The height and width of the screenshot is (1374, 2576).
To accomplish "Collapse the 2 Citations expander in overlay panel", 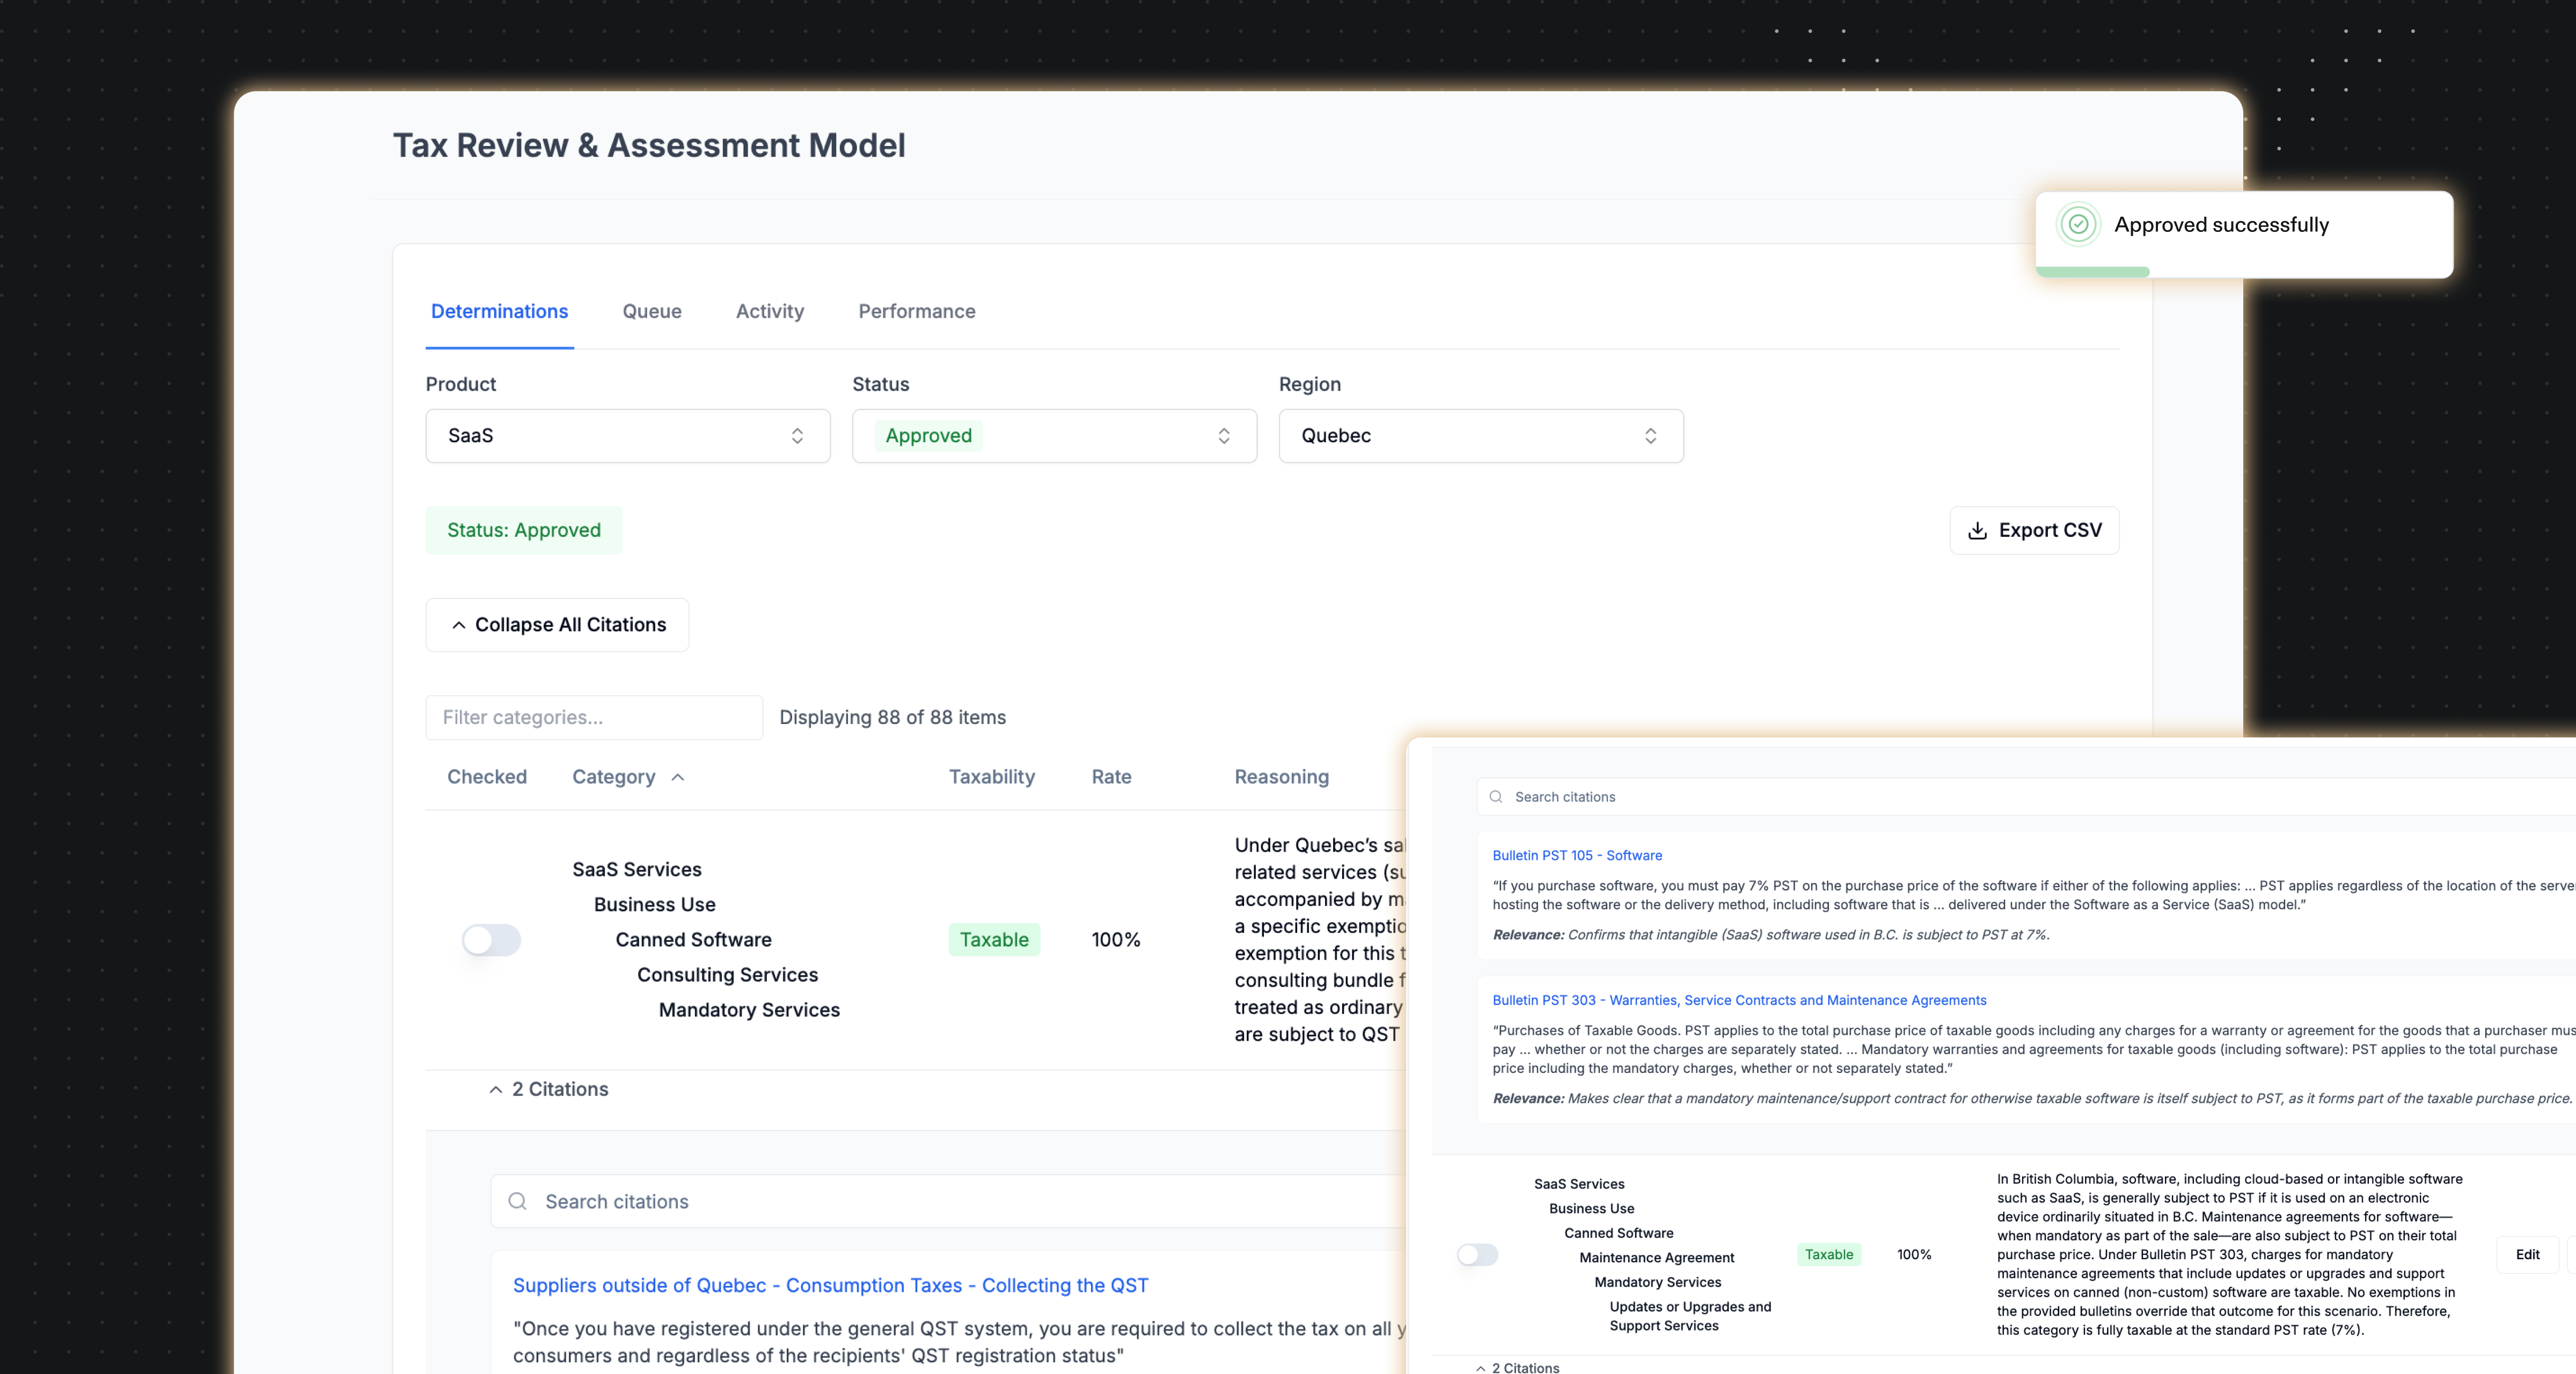I will pyautogui.click(x=1517, y=1367).
